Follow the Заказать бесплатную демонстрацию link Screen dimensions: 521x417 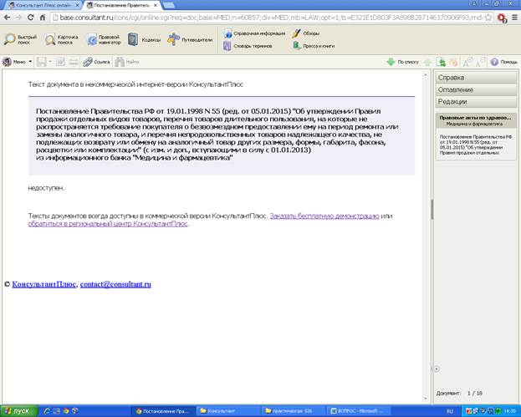pos(324,216)
